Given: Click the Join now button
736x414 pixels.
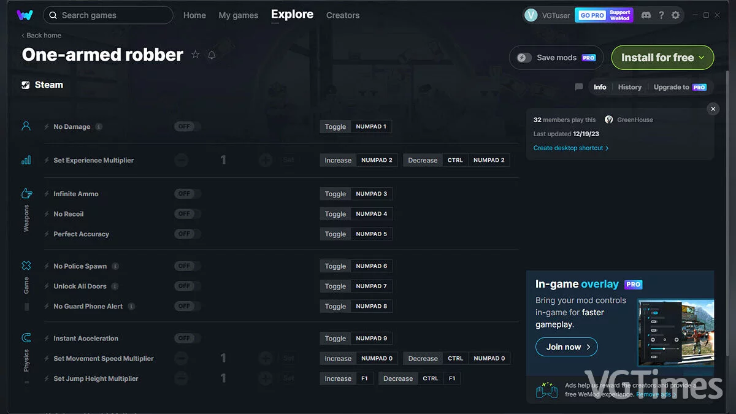Looking at the screenshot, I should [567, 347].
